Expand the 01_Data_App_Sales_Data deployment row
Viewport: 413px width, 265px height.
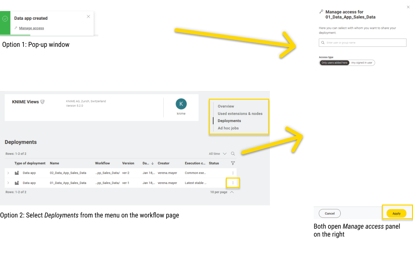(x=8, y=183)
